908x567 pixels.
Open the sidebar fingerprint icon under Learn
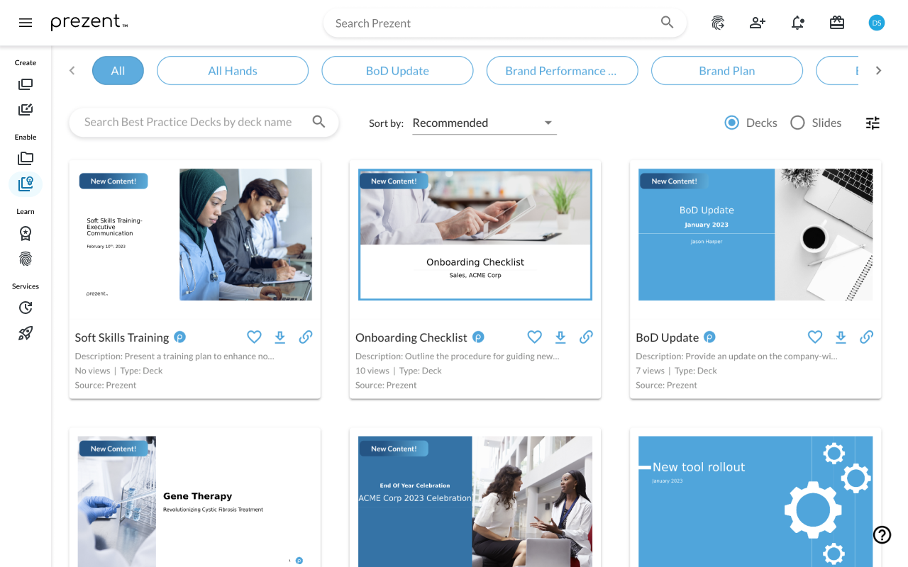(x=26, y=259)
